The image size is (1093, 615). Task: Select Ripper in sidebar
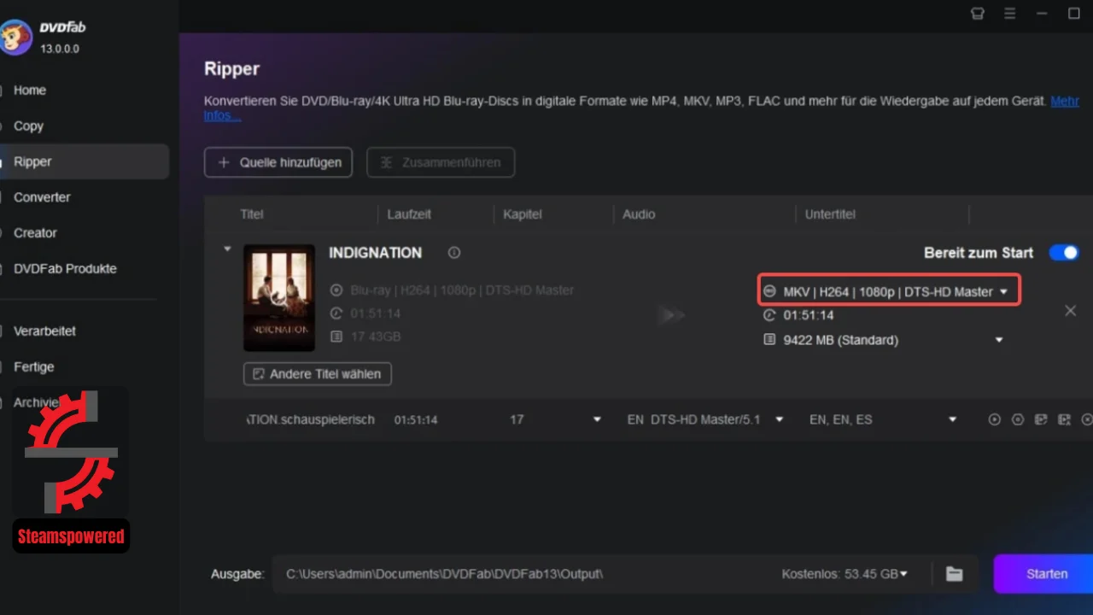[x=83, y=161]
